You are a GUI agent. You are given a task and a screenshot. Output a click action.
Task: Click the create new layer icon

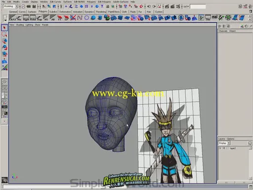click(250, 143)
